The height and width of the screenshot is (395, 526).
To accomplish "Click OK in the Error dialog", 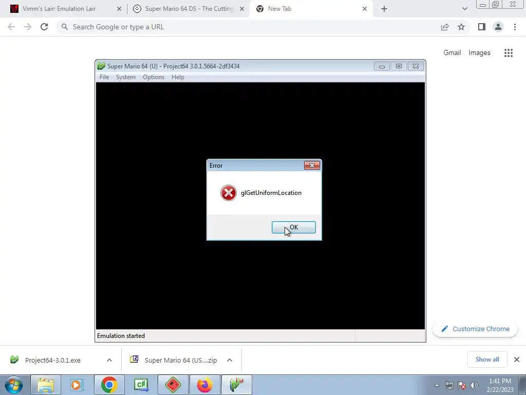I will tap(293, 227).
